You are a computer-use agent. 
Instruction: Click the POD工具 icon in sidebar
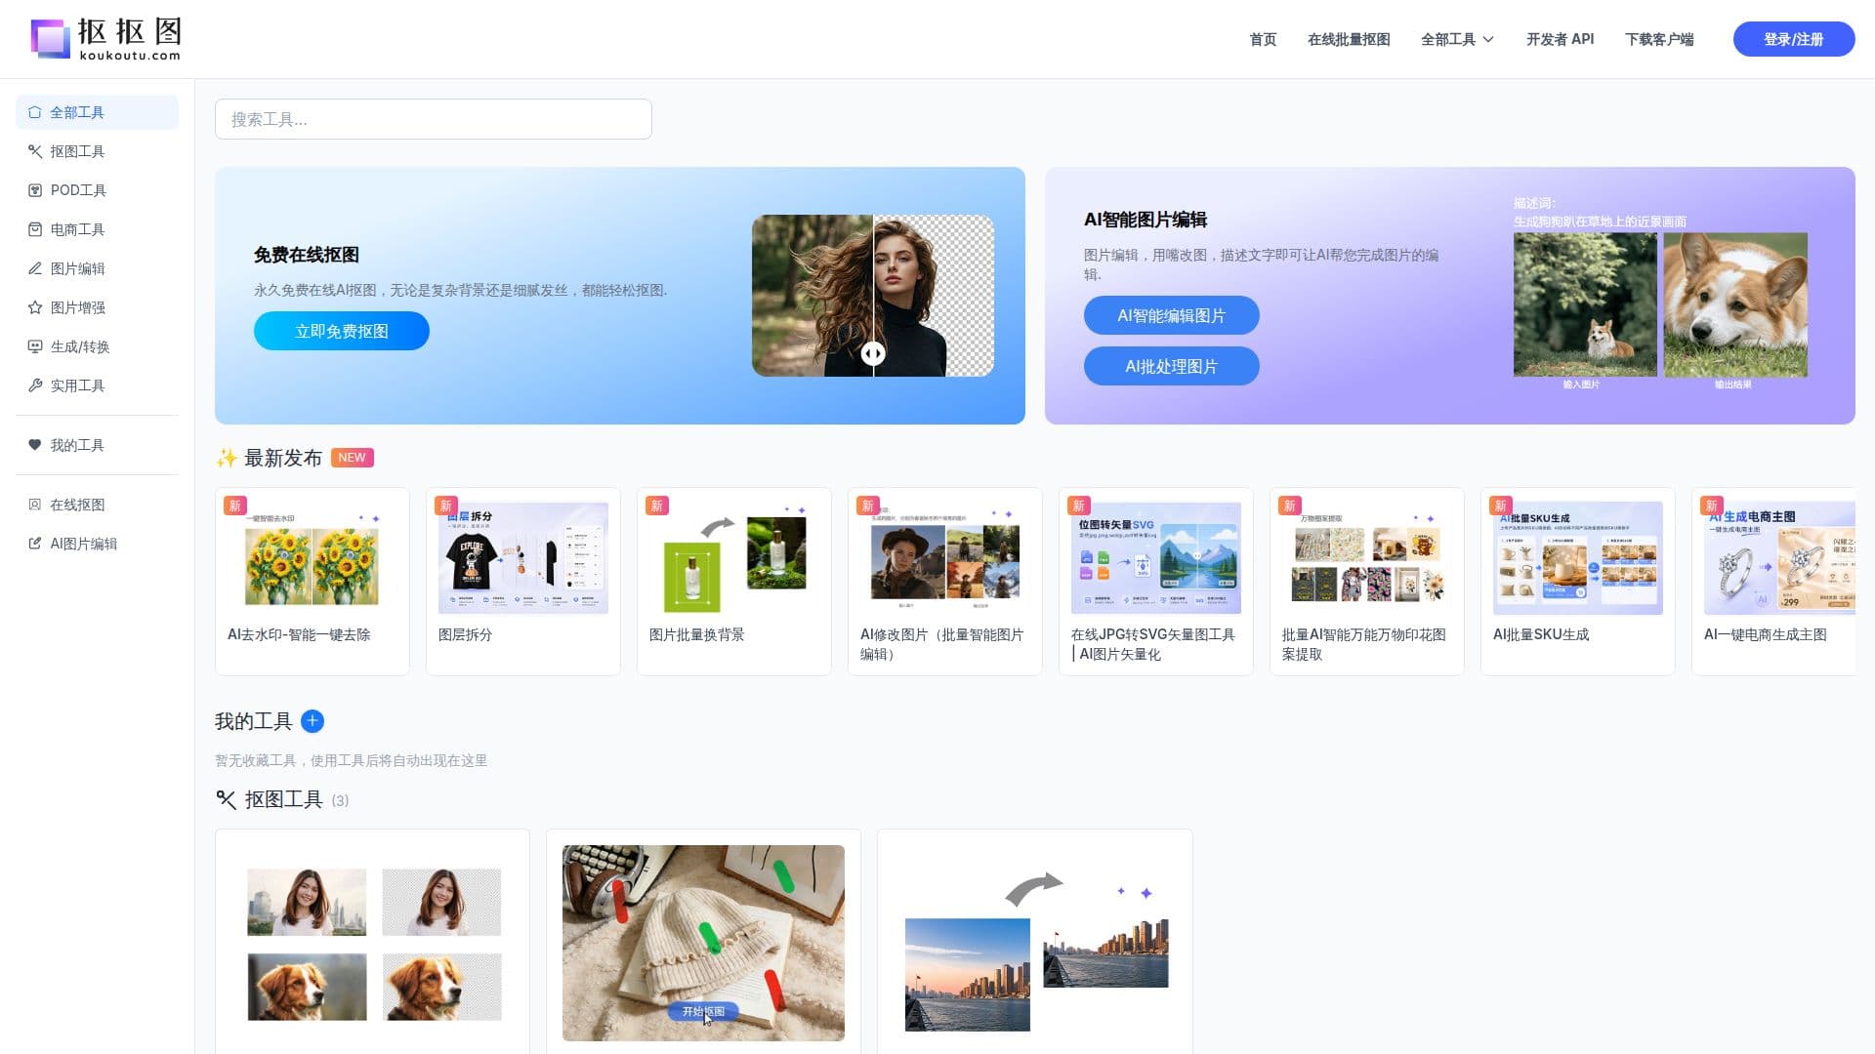[x=35, y=190]
